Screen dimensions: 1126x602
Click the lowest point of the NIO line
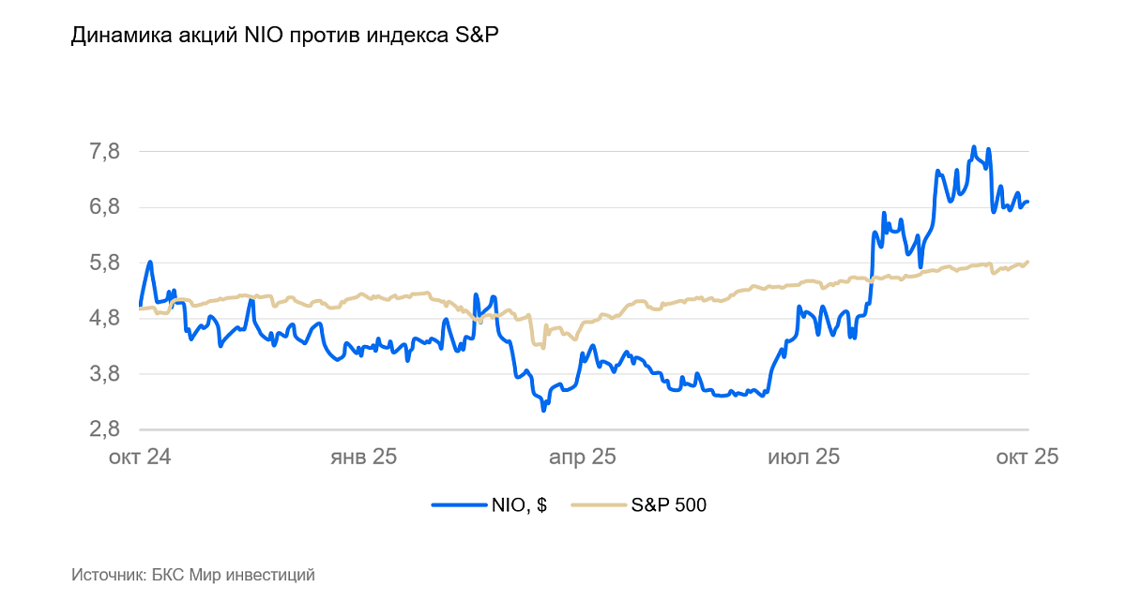[543, 410]
